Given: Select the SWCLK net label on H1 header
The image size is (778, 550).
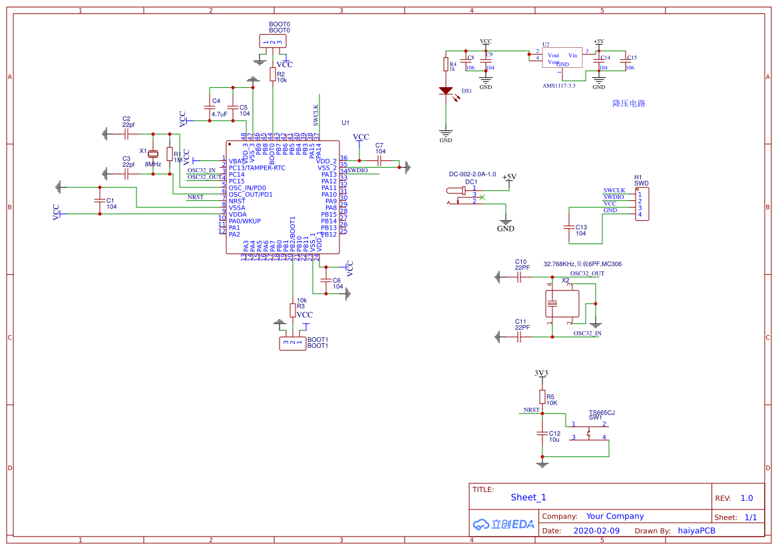Looking at the screenshot, I should 614,190.
